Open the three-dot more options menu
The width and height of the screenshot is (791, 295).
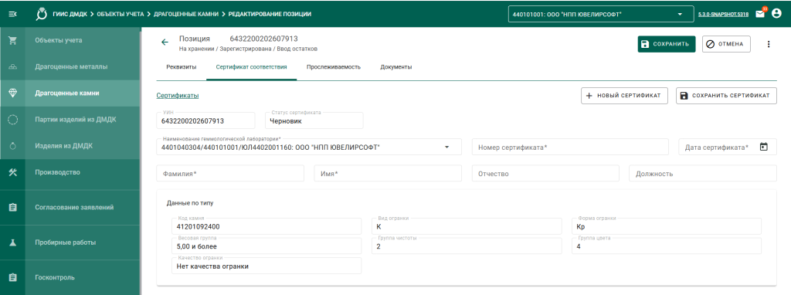point(769,44)
